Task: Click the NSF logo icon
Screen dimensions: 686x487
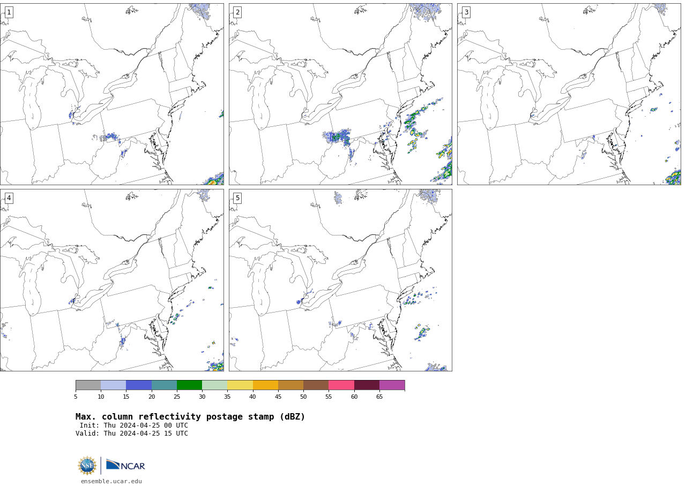Action: 87,466
